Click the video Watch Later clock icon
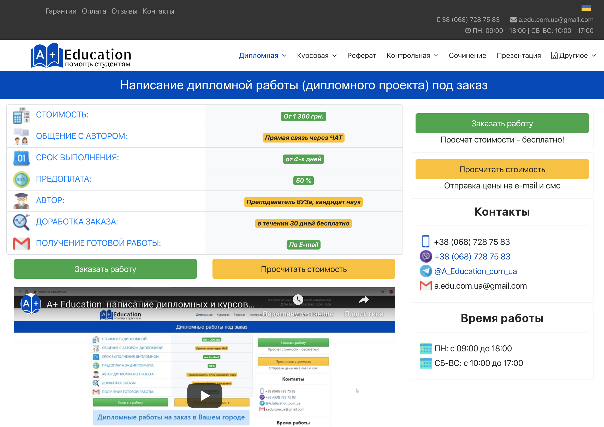 pos(298,299)
